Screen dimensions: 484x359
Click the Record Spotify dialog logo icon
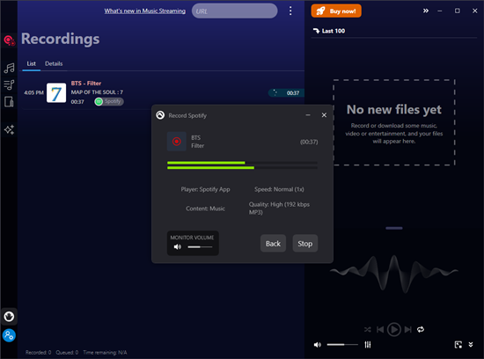pos(160,115)
